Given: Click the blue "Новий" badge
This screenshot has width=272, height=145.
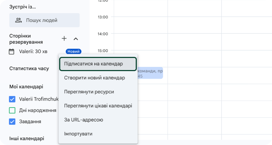Looking at the screenshot, I should [x=73, y=52].
